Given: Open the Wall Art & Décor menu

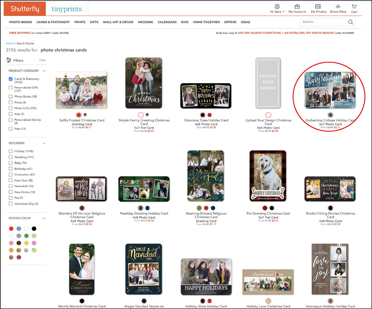Looking at the screenshot, I should click(x=118, y=22).
